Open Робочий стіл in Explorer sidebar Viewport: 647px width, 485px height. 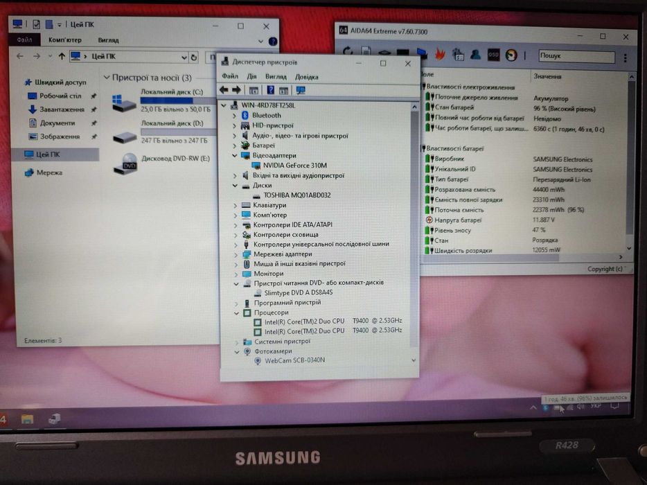(x=60, y=96)
